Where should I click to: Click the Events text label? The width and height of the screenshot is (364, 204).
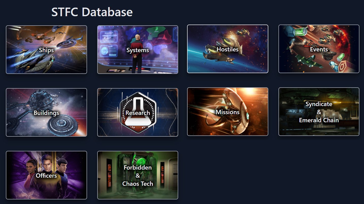coord(319,49)
